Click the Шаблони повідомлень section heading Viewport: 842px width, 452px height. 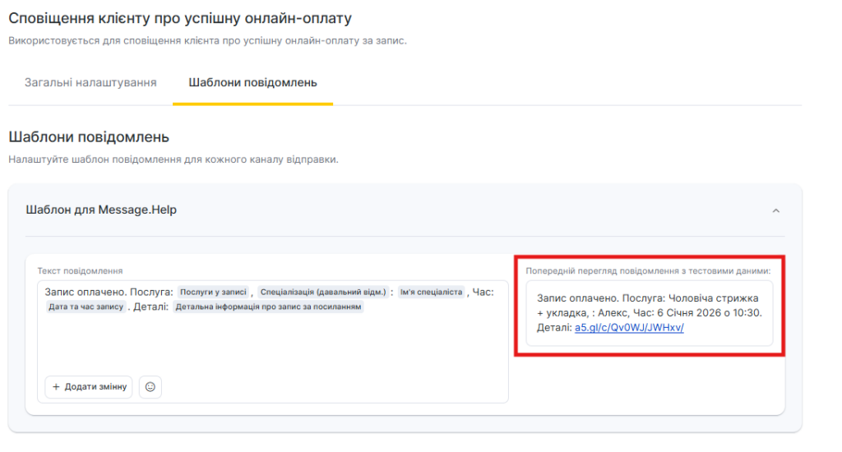coord(89,136)
